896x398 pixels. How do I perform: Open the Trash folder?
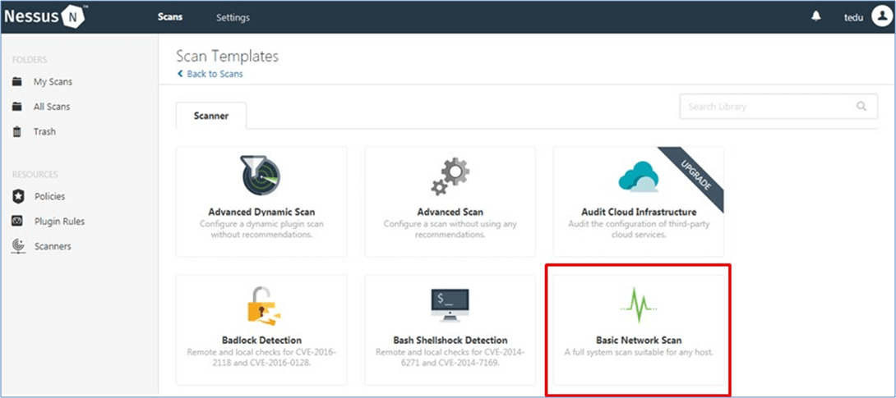[x=44, y=132]
